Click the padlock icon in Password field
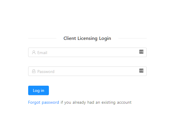This screenshot has width=171, height=130. [34, 71]
